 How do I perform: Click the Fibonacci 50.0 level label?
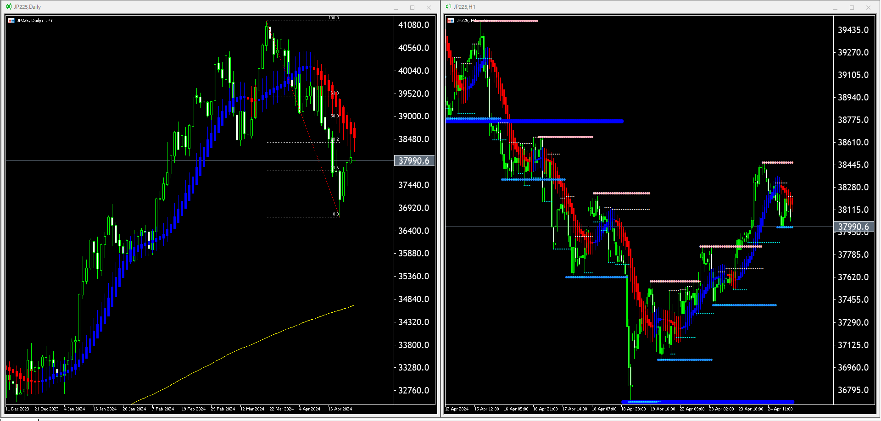click(x=335, y=116)
